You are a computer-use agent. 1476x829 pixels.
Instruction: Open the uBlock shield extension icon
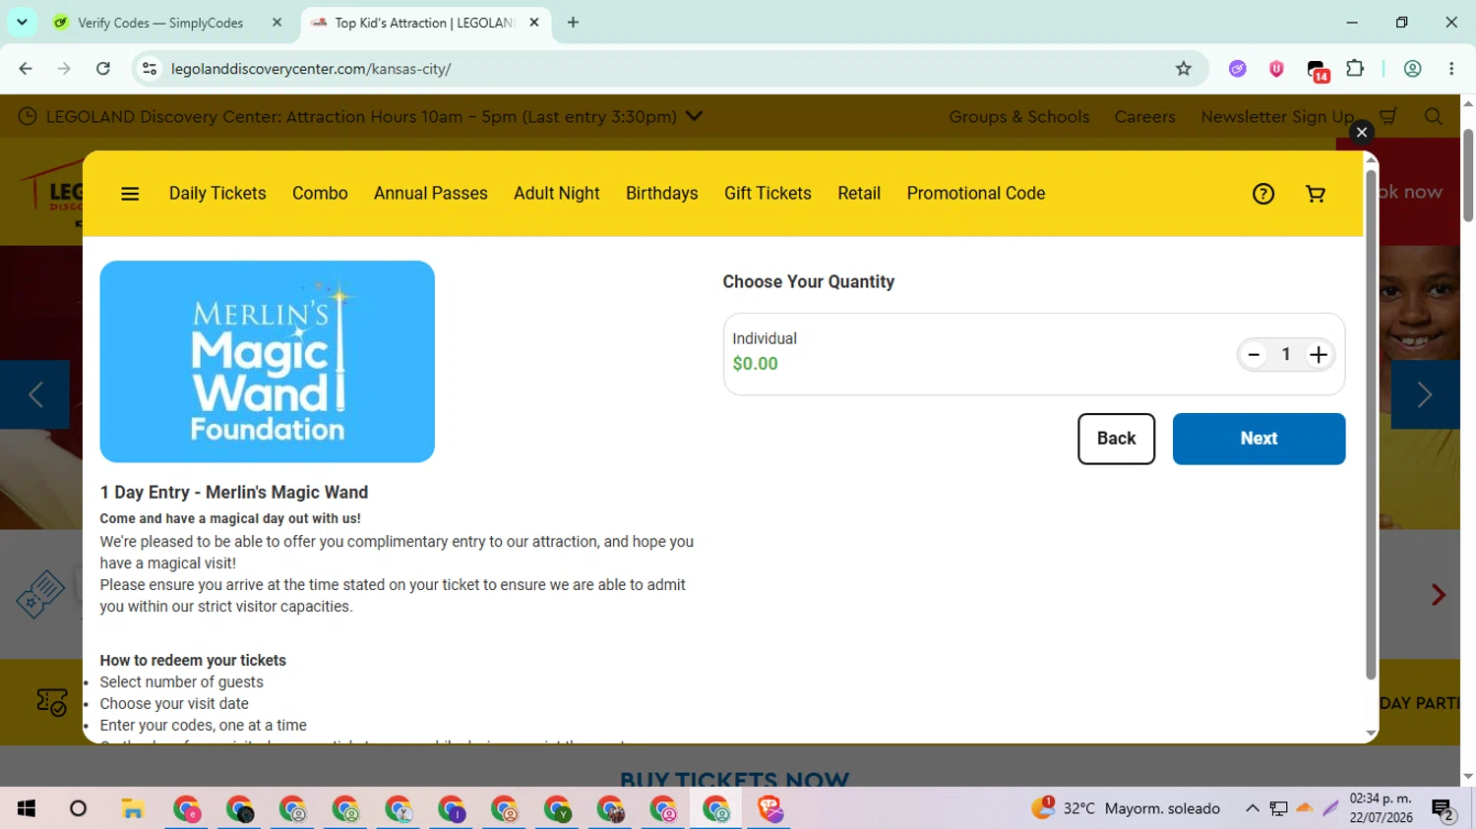click(x=1276, y=69)
